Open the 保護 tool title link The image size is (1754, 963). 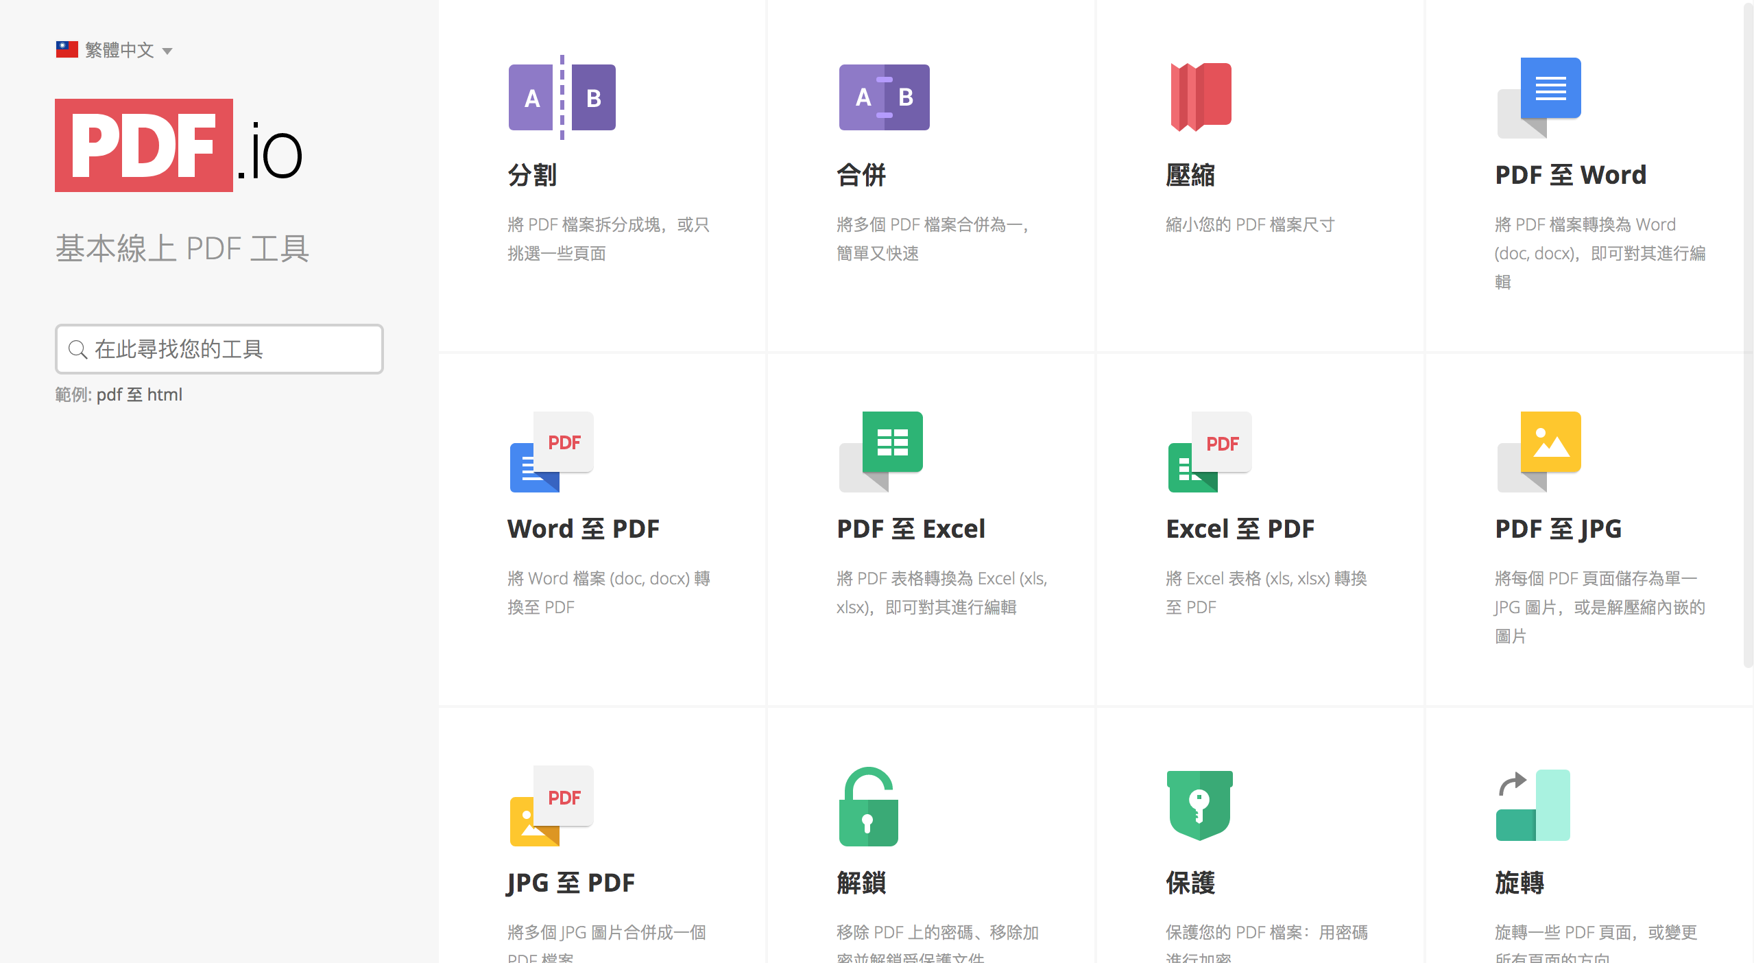(x=1190, y=883)
